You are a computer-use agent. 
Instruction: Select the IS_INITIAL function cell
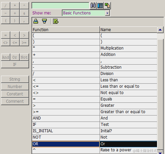pyautogui.click(x=66, y=131)
